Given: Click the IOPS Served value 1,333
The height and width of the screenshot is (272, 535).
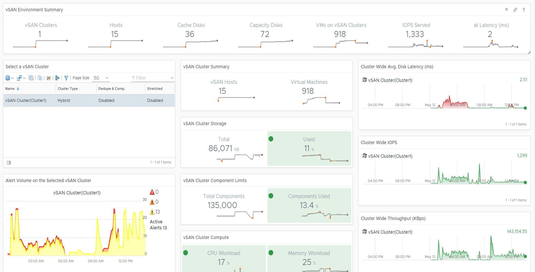Looking at the screenshot, I should pos(415,34).
